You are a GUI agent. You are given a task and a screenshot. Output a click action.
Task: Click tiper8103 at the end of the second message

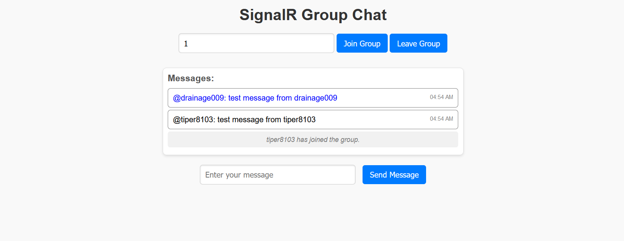pos(299,120)
